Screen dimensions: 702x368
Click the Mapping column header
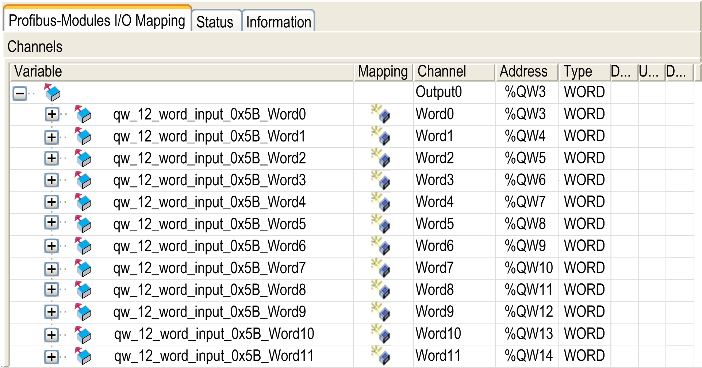click(383, 71)
